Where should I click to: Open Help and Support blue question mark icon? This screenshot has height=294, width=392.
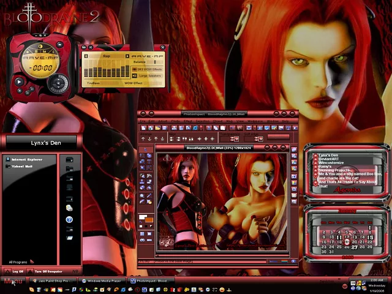coord(69,219)
